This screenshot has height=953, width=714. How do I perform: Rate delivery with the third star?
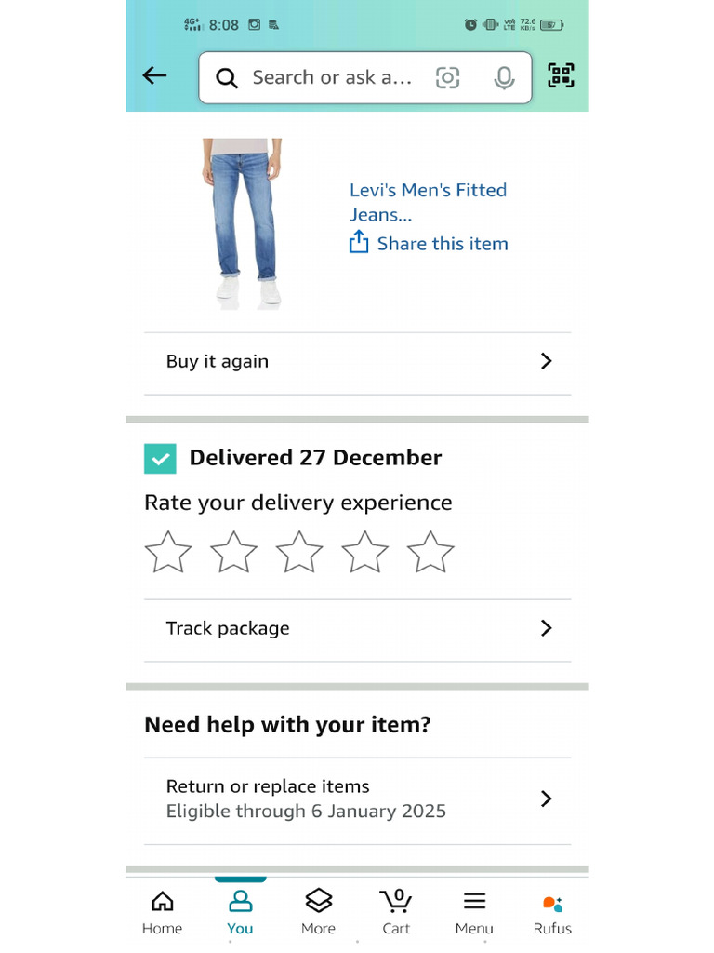(x=299, y=552)
